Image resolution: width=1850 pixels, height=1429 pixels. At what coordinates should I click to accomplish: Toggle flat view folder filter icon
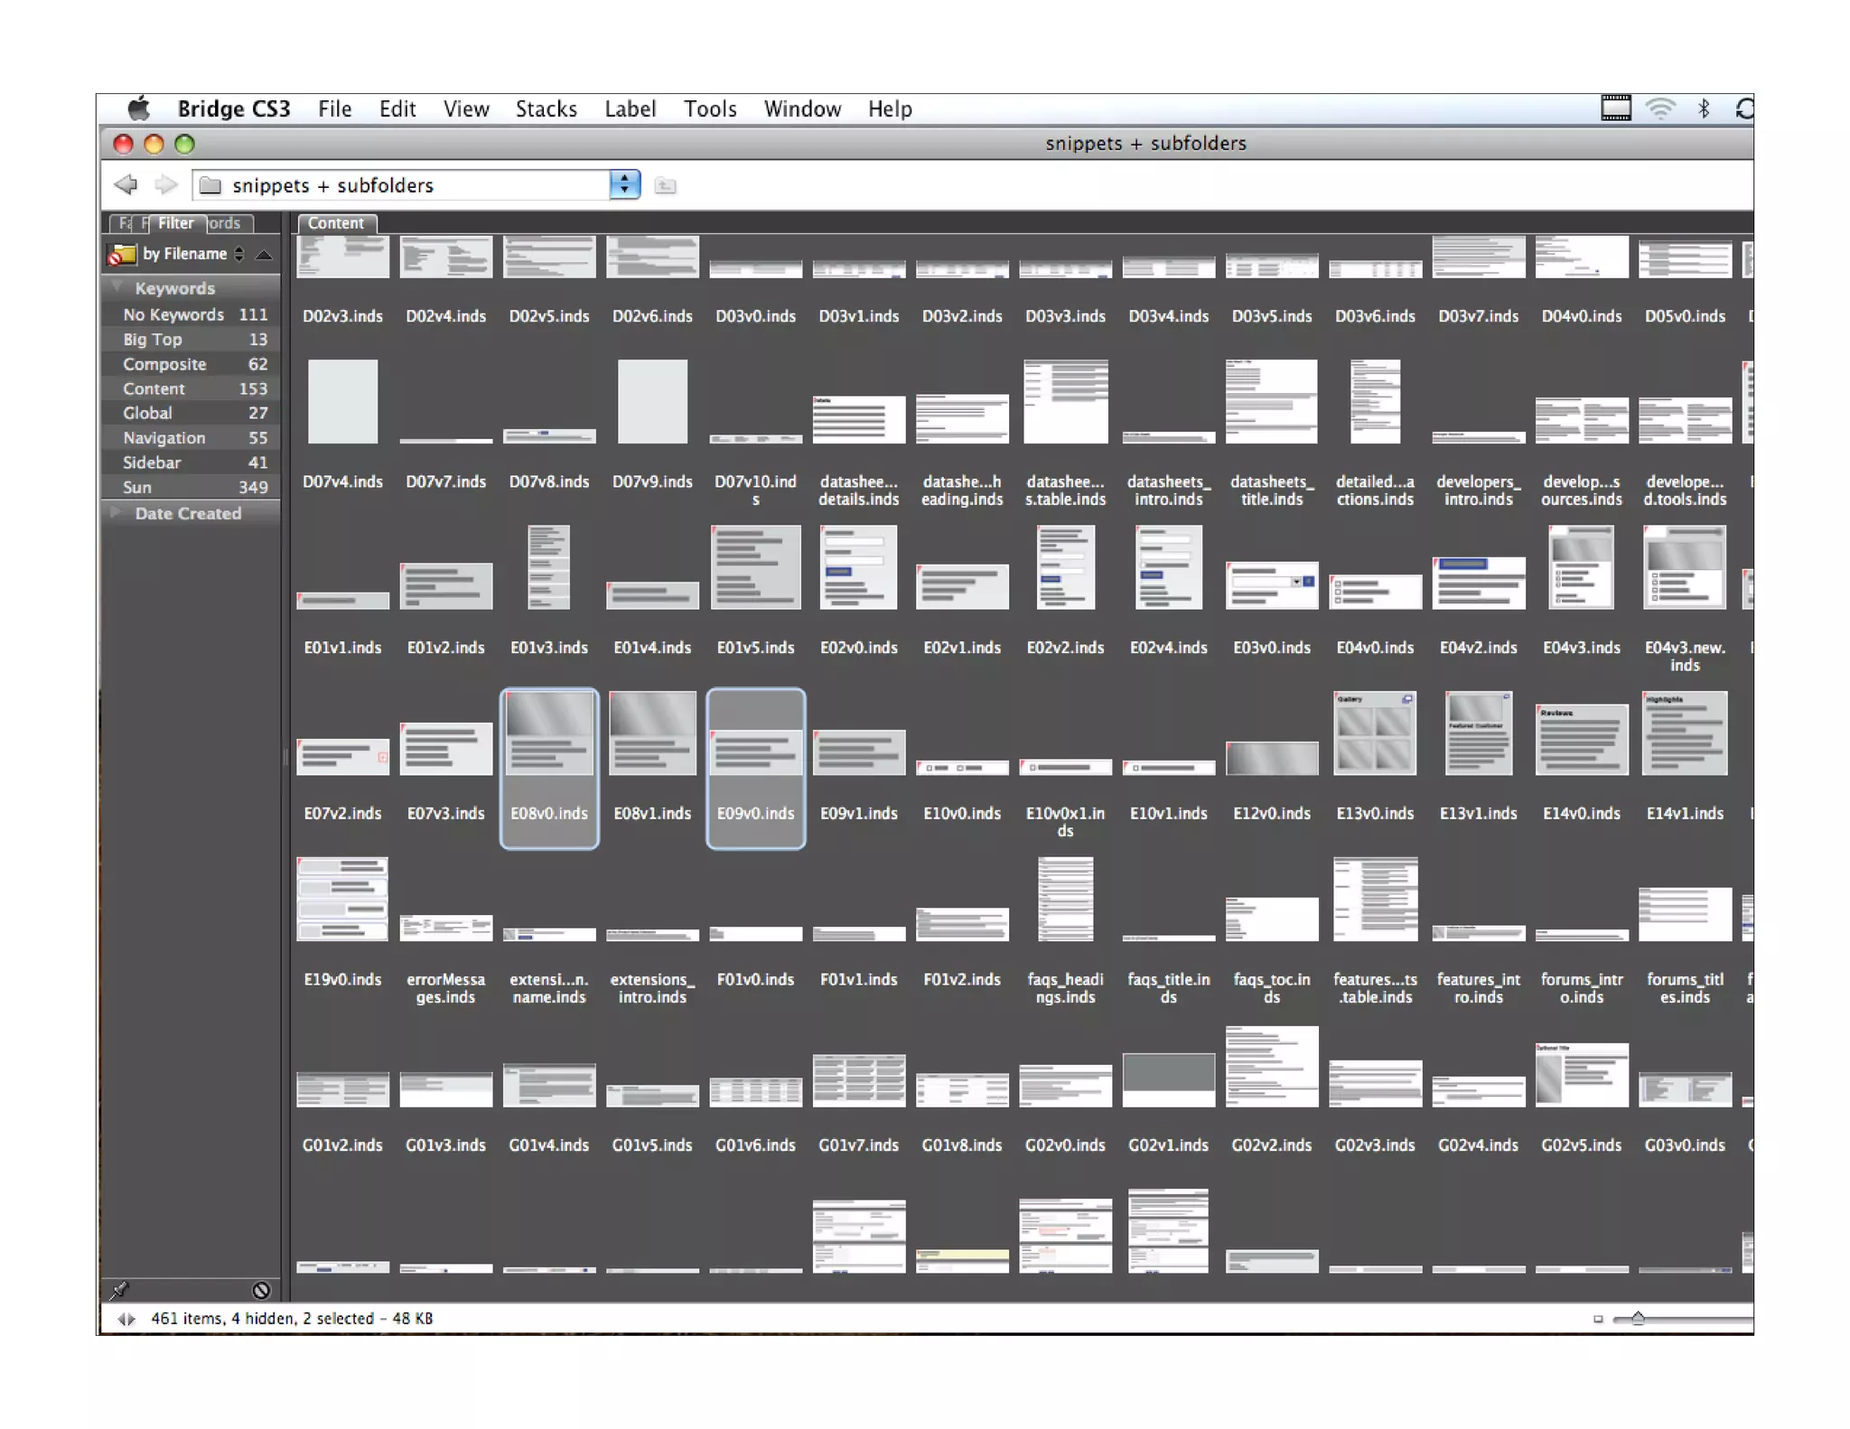pyautogui.click(x=122, y=256)
